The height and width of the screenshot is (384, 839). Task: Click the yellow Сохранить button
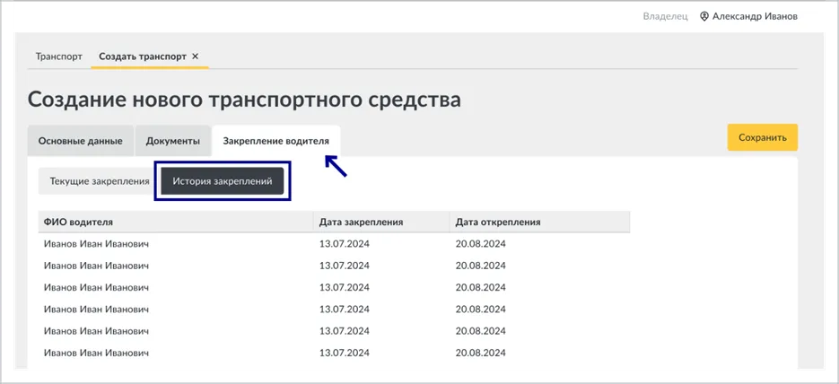tap(763, 137)
